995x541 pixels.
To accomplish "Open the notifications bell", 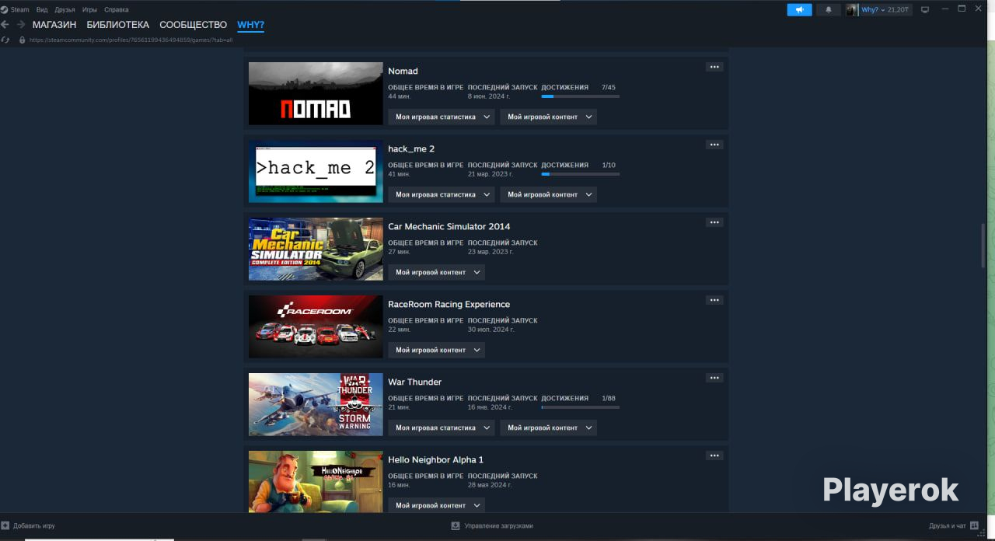I will click(x=828, y=10).
